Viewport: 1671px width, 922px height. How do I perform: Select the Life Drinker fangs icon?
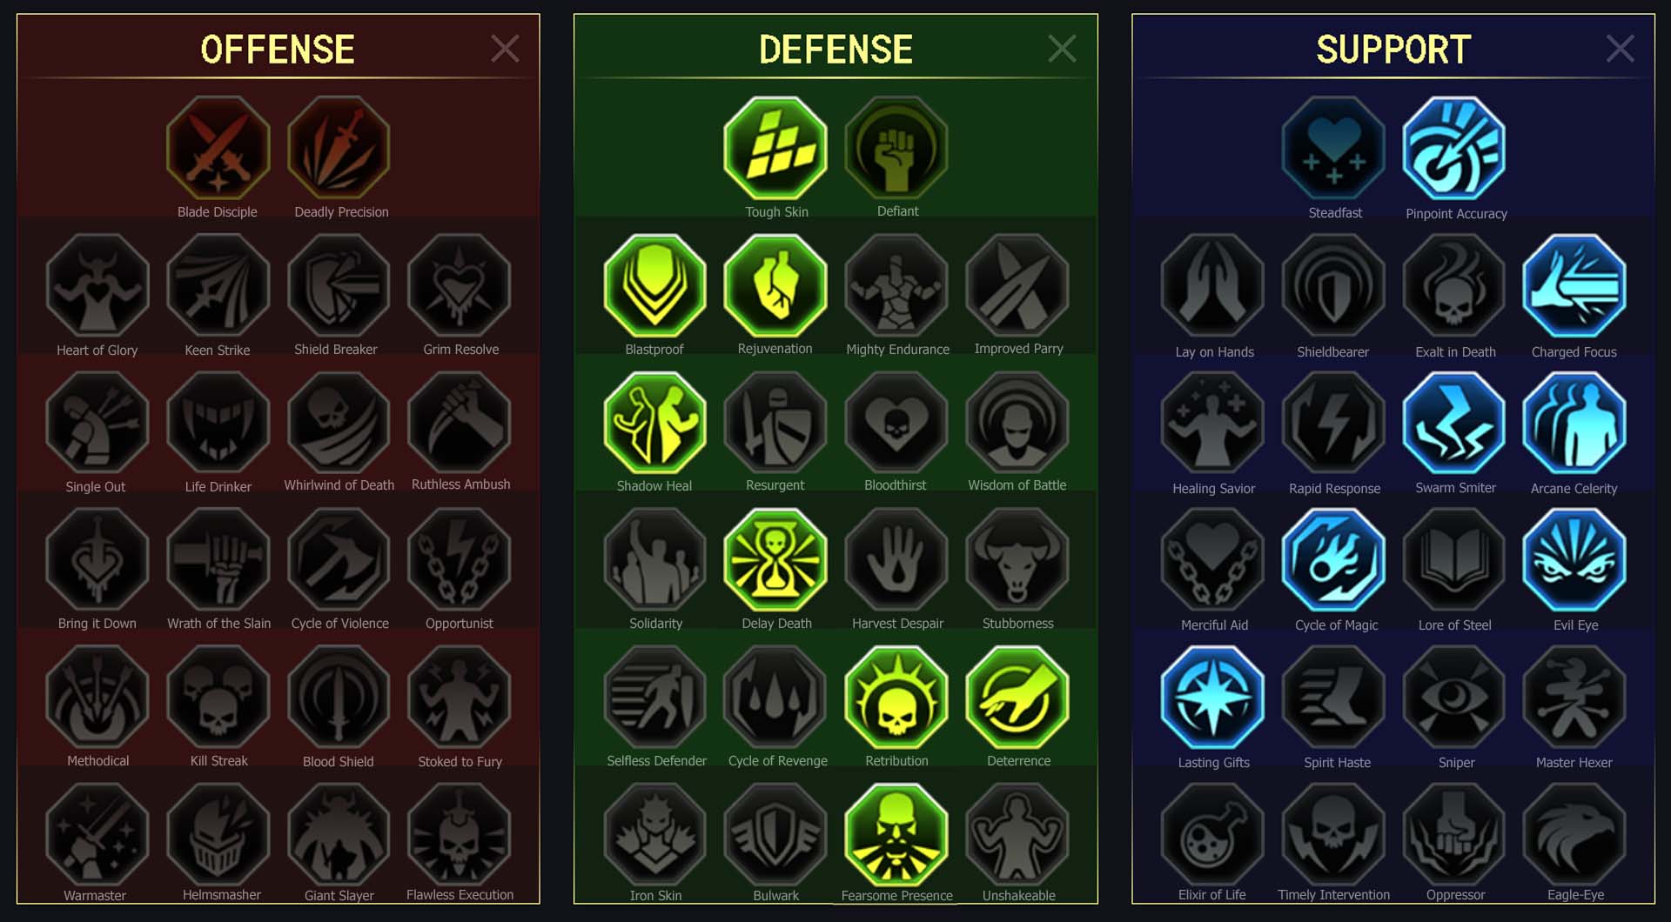(x=218, y=423)
